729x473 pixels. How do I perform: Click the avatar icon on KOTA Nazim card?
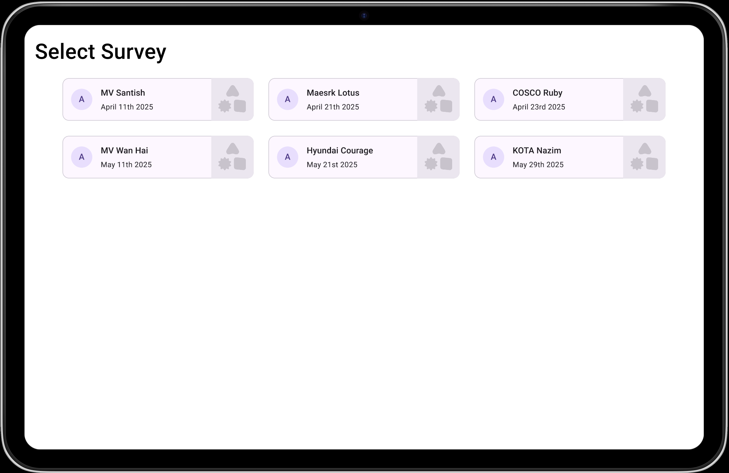pyautogui.click(x=493, y=157)
